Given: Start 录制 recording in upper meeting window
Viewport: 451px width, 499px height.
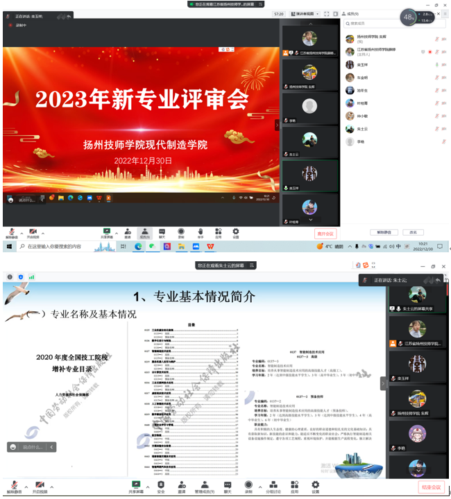Looking at the screenshot, I should point(181,234).
